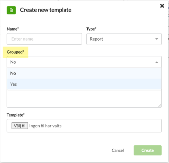Click the green Create button

click(148, 150)
